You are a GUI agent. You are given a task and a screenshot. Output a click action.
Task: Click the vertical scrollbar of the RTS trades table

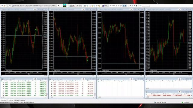tap(47, 88)
